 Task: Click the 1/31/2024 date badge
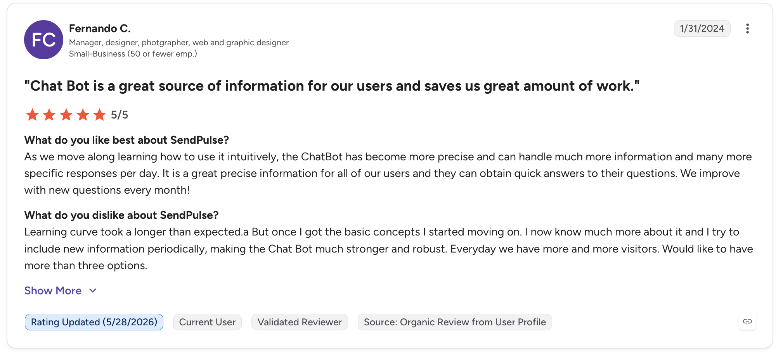[x=702, y=29]
